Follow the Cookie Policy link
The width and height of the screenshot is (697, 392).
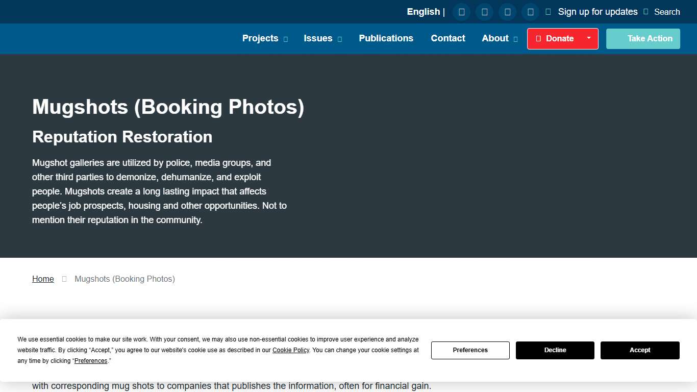(x=290, y=350)
